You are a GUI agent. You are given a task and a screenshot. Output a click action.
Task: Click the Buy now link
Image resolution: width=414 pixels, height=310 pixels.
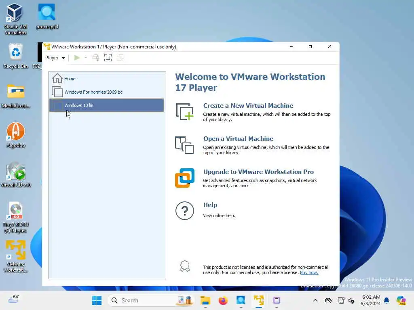(x=309, y=272)
